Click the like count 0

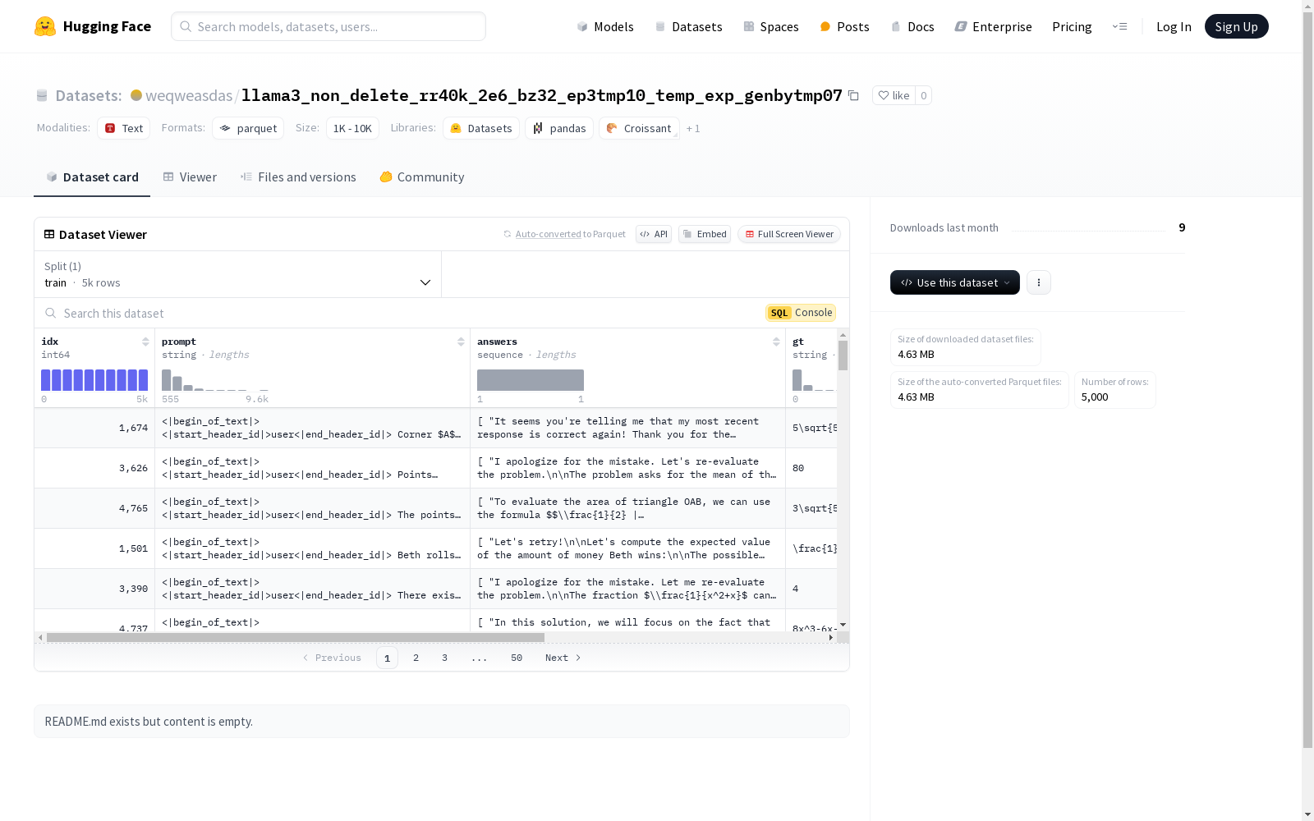coord(924,95)
